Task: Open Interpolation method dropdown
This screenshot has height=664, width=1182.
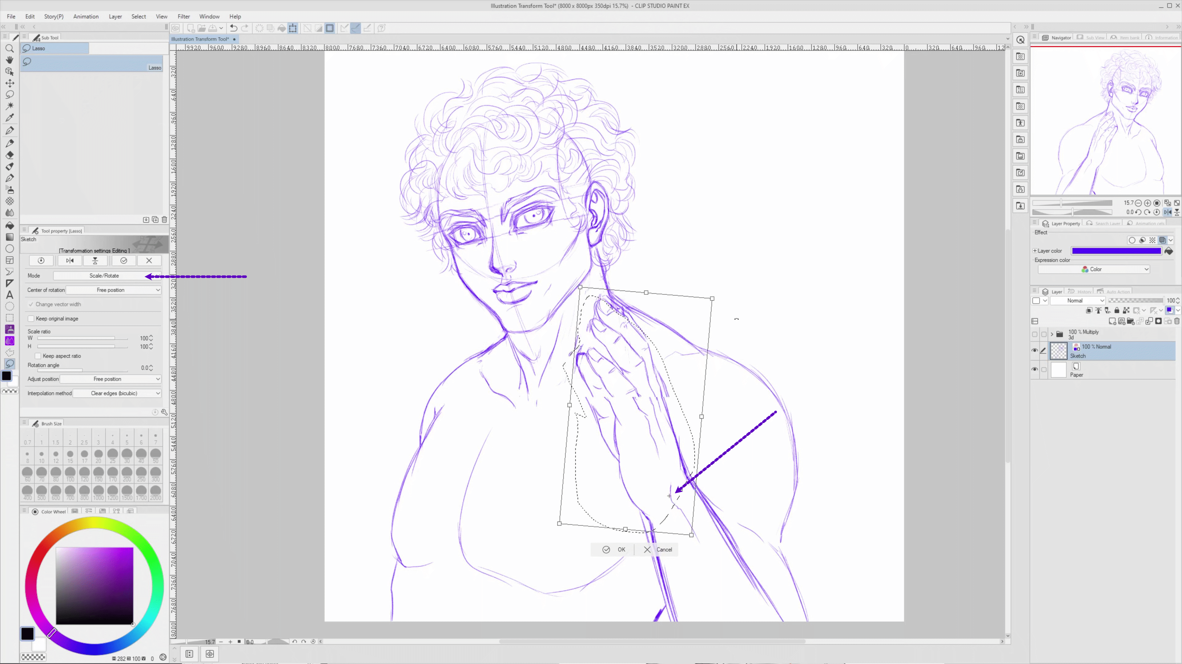Action: (x=118, y=393)
